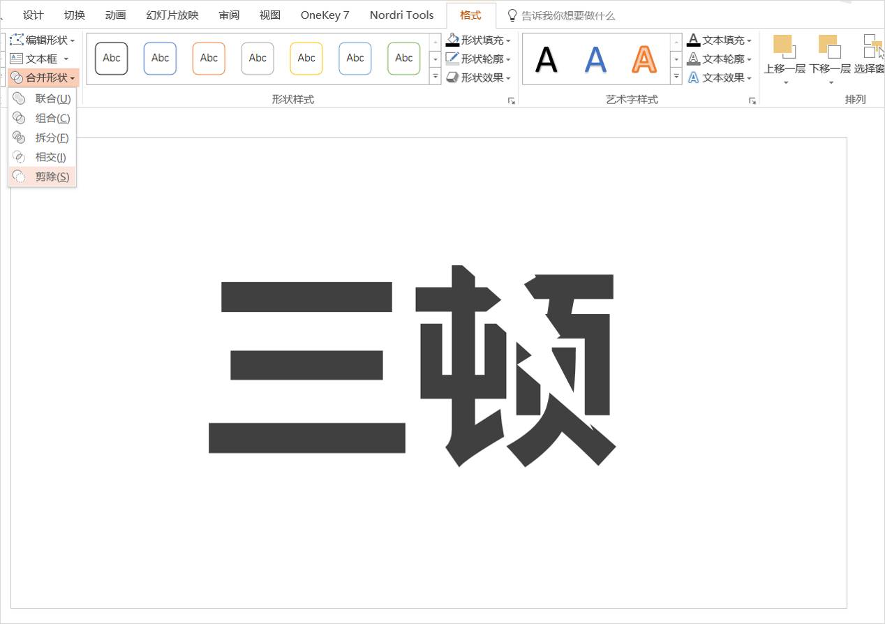
Task: Switch to the 视图 view tab
Action: tap(270, 15)
